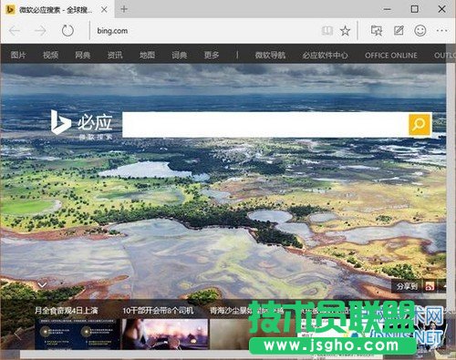Screen dimensions: 456x360
Task: Open headline 10干部开会带8个司机
Action: 158,310
